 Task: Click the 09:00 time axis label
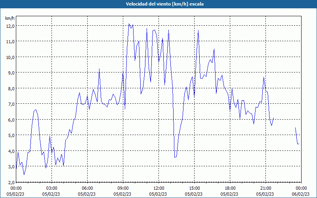(123, 188)
